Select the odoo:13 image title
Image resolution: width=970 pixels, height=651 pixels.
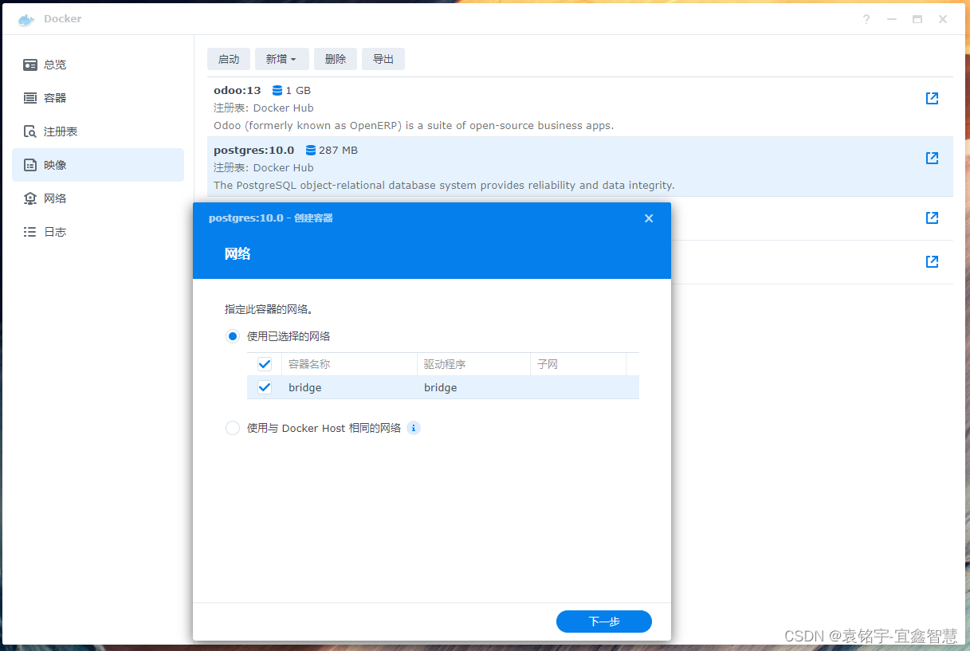237,91
